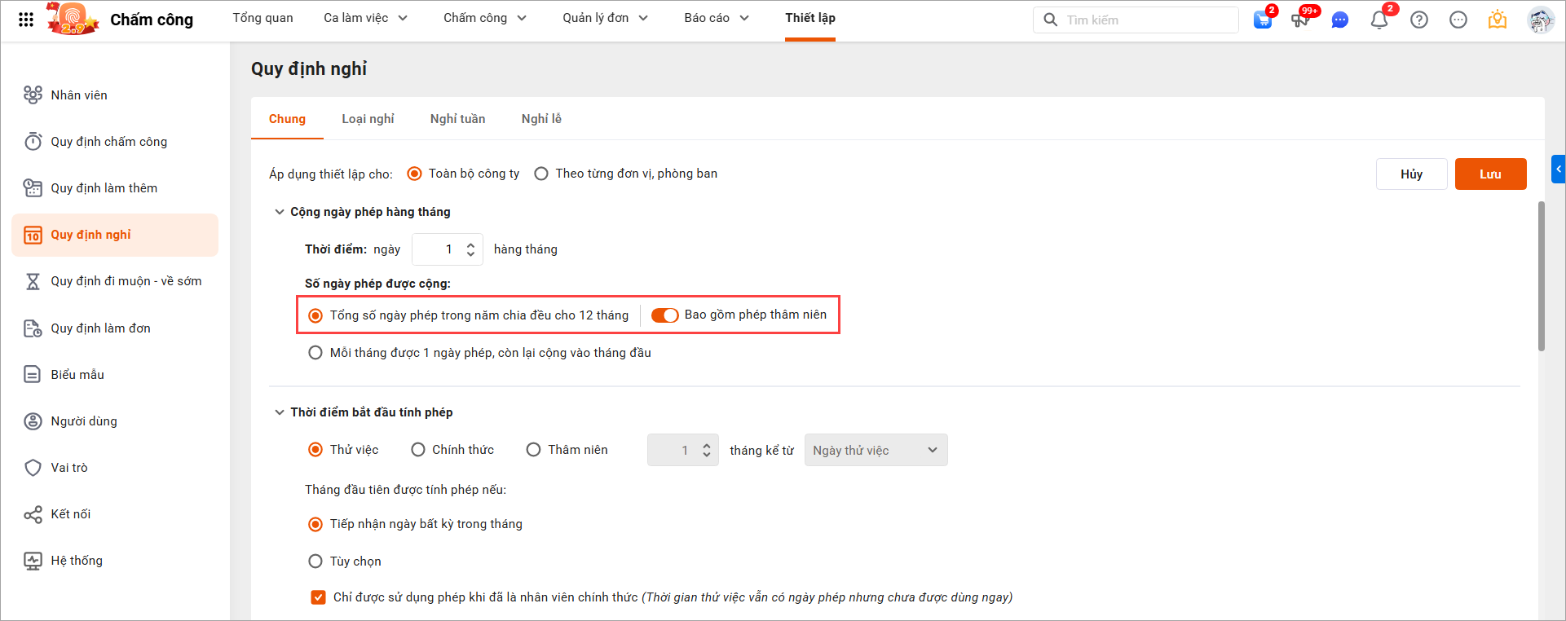The height and width of the screenshot is (621, 1566).
Task: Open the app grid launcher icon
Action: pyautogui.click(x=26, y=20)
